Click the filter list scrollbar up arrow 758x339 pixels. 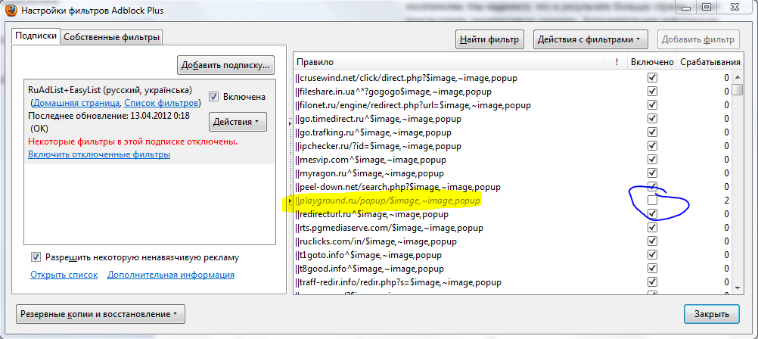738,77
